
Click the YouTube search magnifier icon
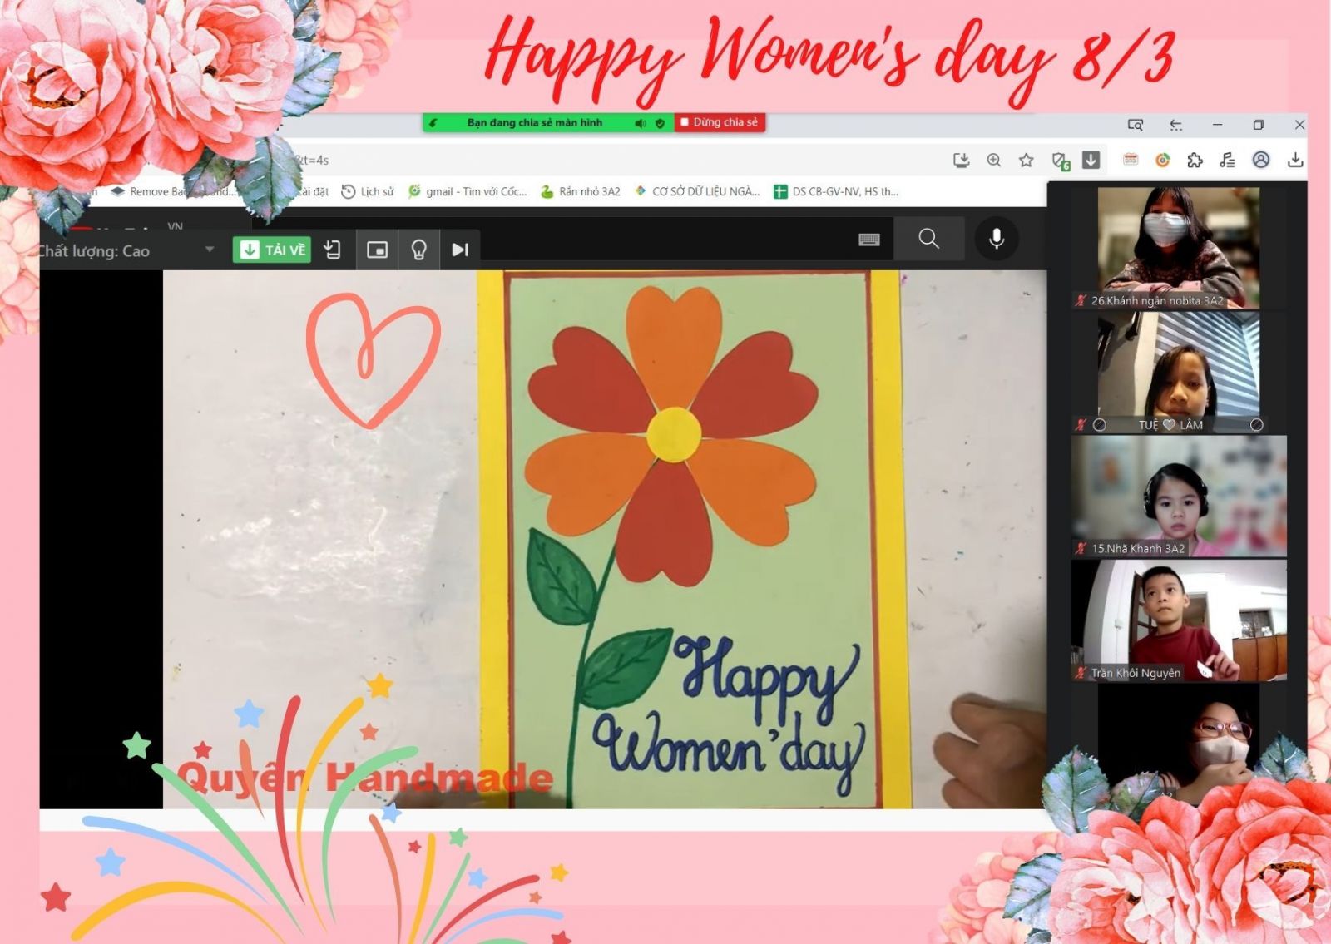[929, 240]
